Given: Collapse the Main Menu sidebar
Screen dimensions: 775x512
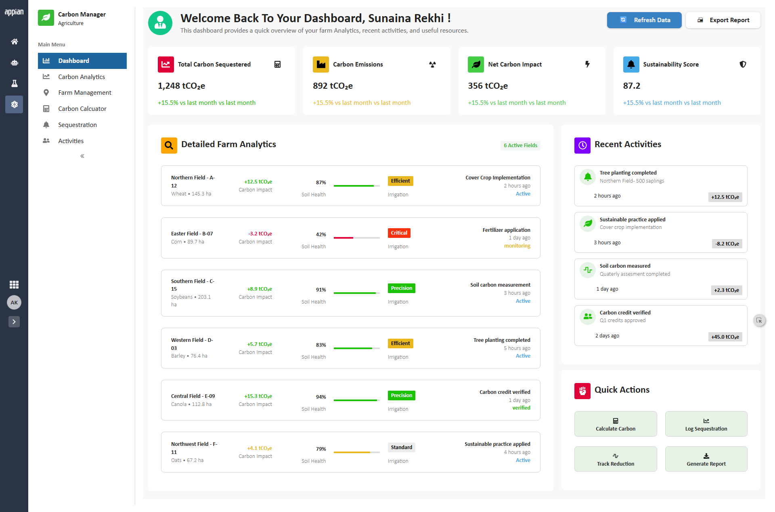Looking at the screenshot, I should 82,156.
